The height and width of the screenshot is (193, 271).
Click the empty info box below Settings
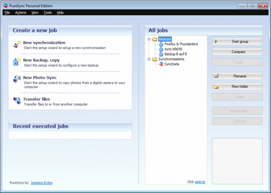coord(237,161)
